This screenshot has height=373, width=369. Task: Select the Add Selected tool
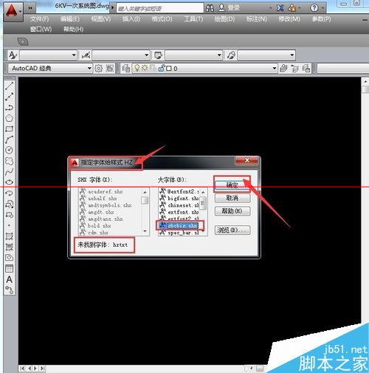tap(9, 290)
